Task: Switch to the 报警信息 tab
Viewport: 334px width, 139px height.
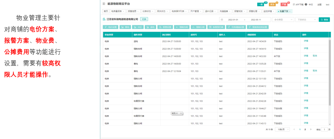Action: point(133,11)
